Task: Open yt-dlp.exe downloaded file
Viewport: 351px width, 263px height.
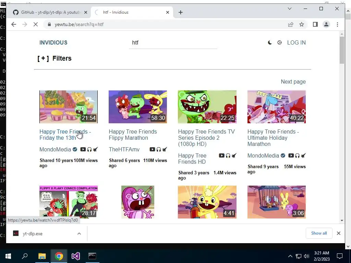Action: pyautogui.click(x=33, y=234)
